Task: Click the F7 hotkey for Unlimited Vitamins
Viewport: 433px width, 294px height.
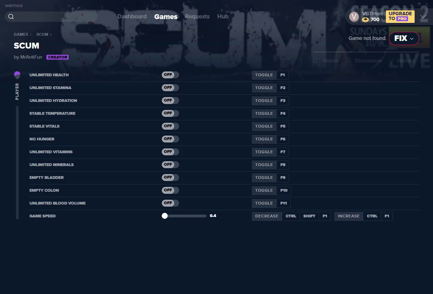Action: [283, 152]
